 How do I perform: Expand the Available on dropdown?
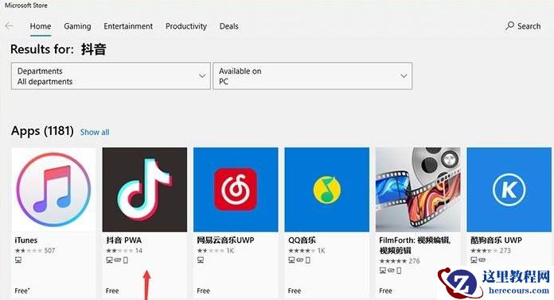tap(312, 76)
